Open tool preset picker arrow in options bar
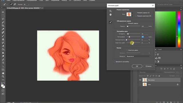 pyautogui.click(x=7, y=5)
